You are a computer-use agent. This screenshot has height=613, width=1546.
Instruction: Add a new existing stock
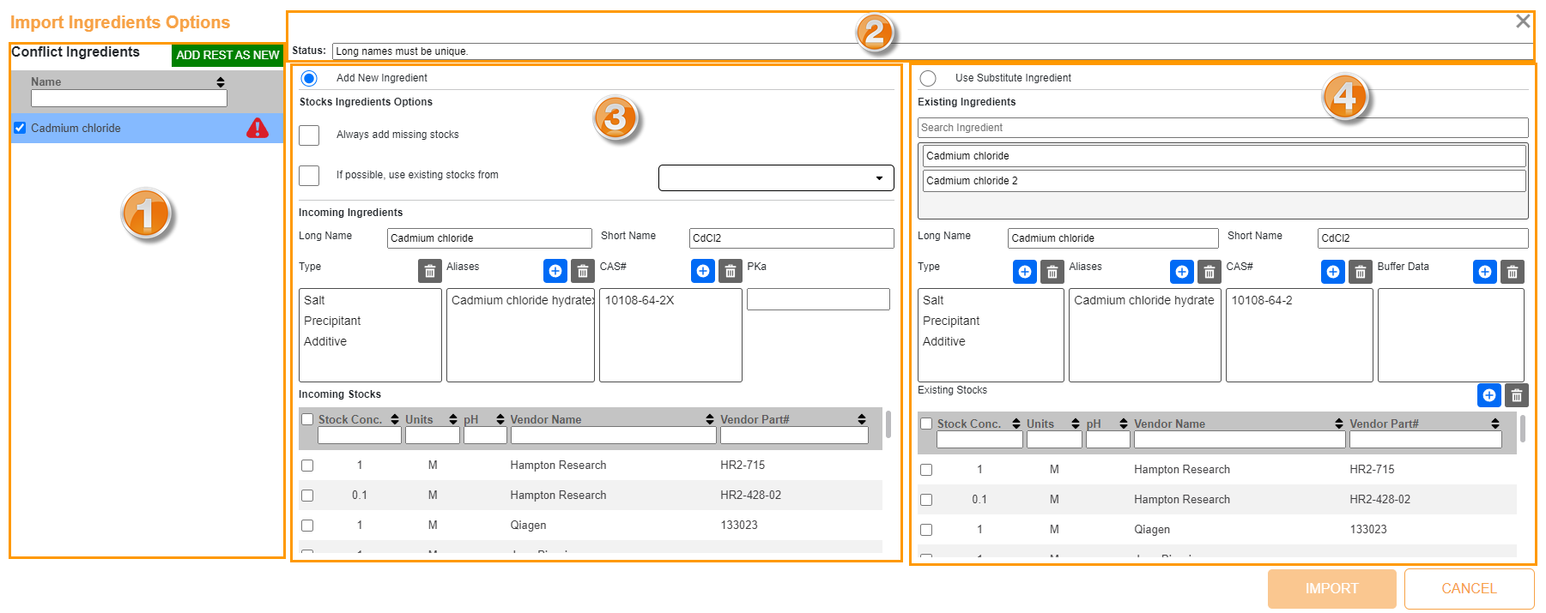[1489, 395]
